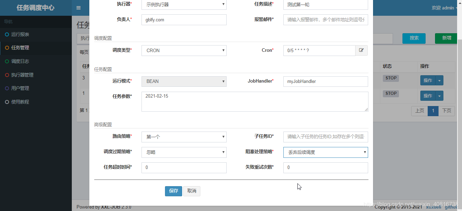Focus the 任务参数 textarea
462x211 pixels.
[x=255, y=101]
